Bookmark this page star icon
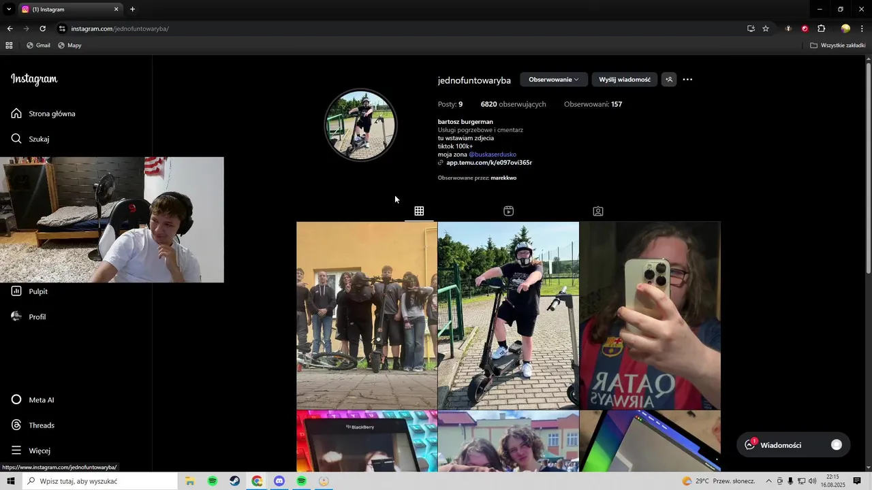This screenshot has width=872, height=490. (x=766, y=29)
